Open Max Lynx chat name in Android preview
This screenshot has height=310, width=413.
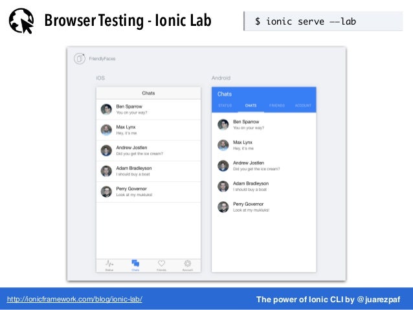[243, 142]
